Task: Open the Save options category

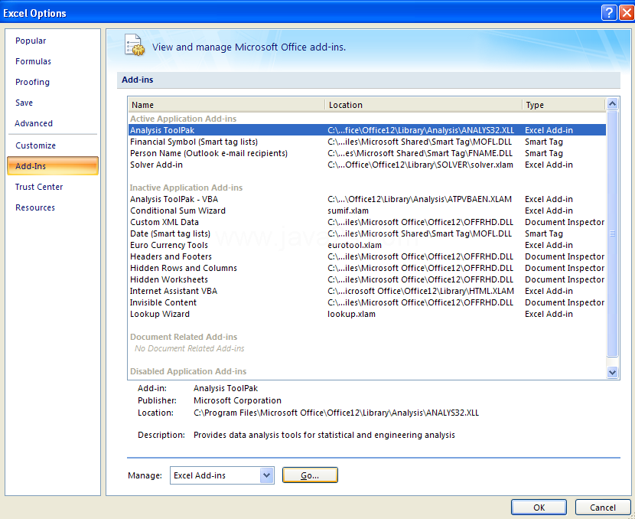Action: pyautogui.click(x=24, y=103)
